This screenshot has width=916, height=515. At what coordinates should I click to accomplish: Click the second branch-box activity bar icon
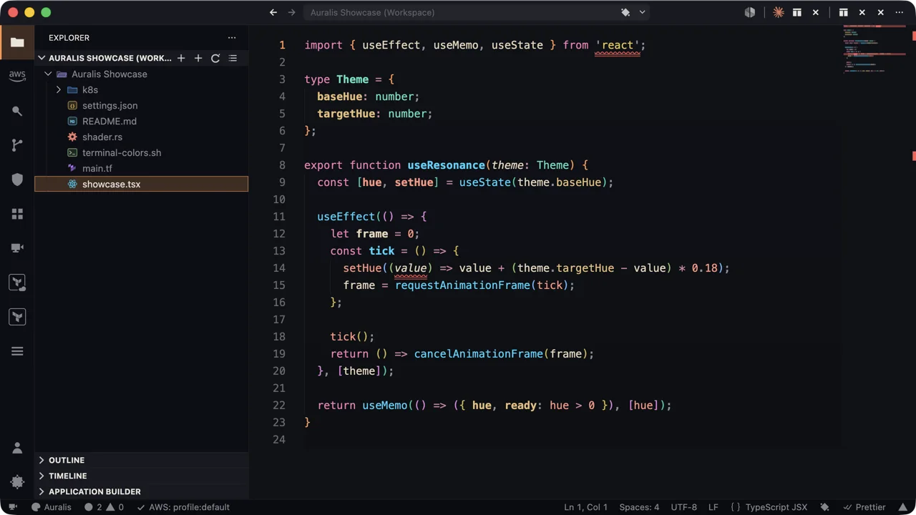click(17, 317)
